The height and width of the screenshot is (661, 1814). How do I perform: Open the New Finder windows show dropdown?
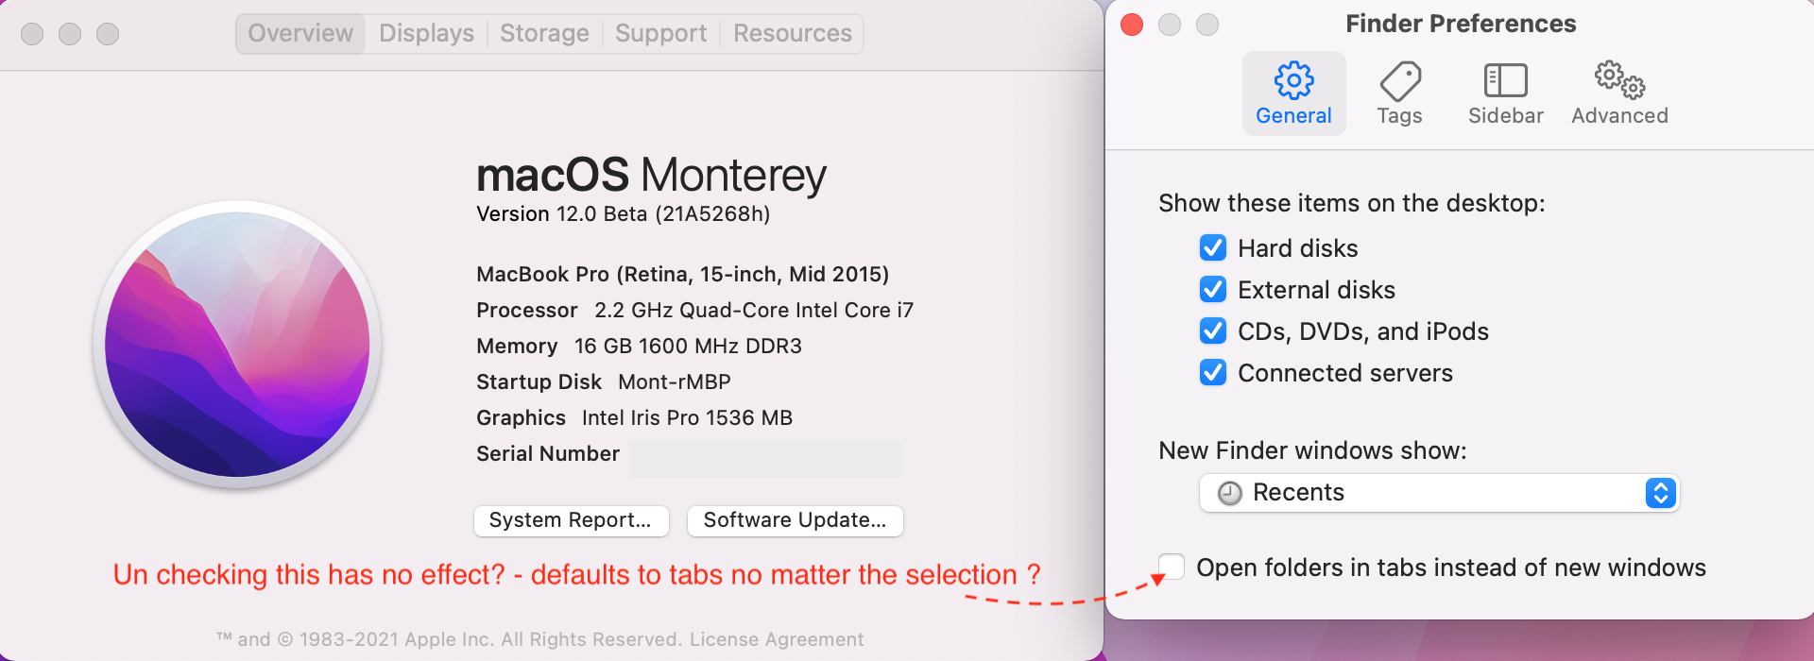1438,493
